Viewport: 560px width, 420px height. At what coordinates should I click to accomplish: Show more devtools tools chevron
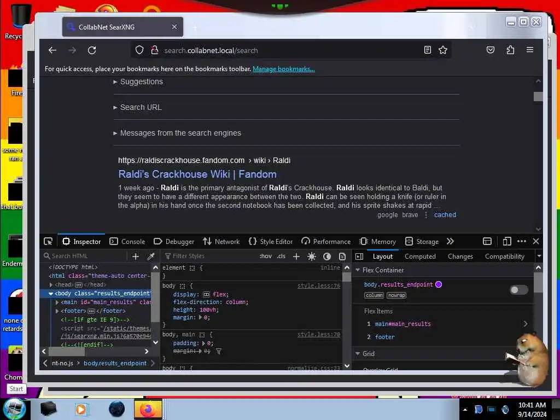click(x=450, y=241)
